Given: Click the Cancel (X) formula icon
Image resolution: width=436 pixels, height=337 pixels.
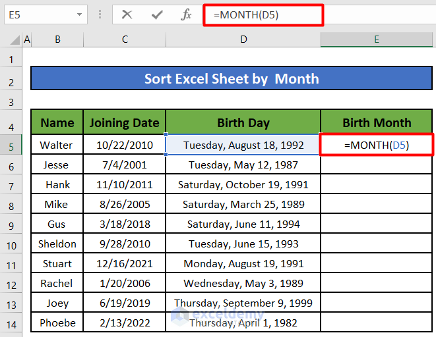Looking at the screenshot, I should click(x=127, y=14).
